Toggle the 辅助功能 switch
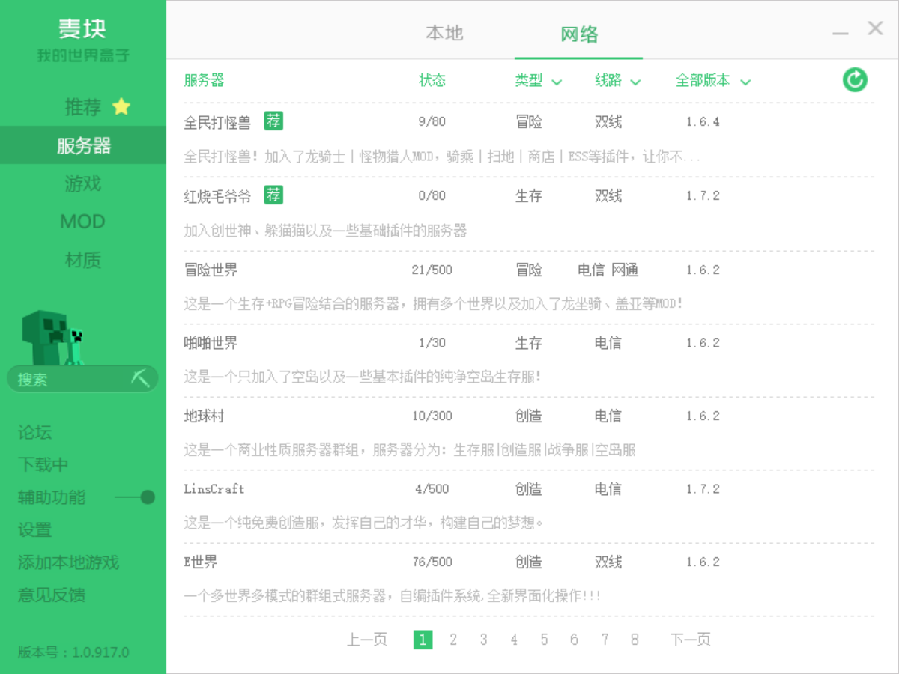 tap(136, 497)
